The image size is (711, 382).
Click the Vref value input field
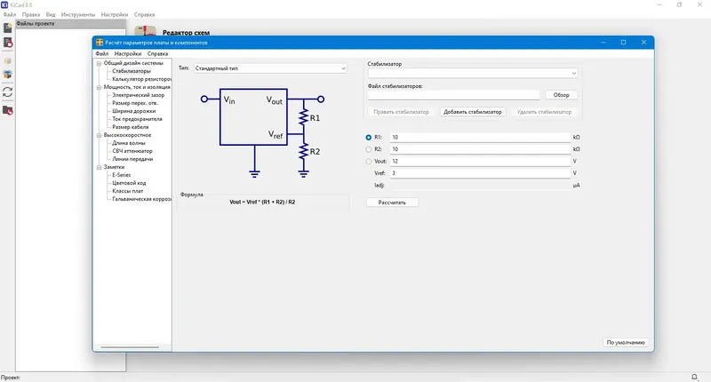480,173
